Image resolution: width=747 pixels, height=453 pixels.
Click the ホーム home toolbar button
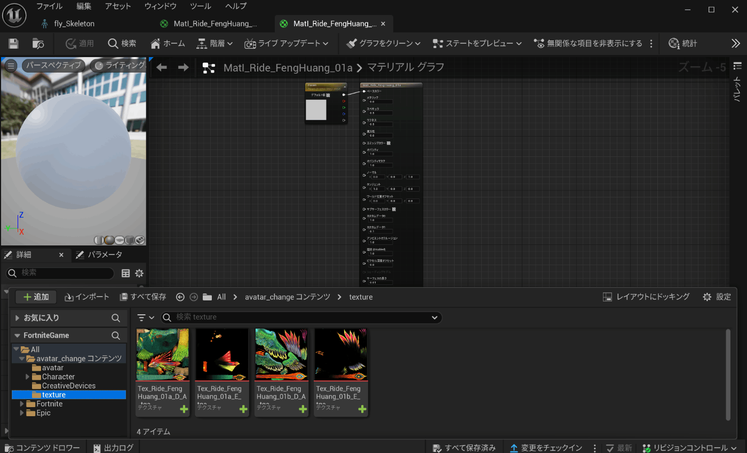coord(168,44)
